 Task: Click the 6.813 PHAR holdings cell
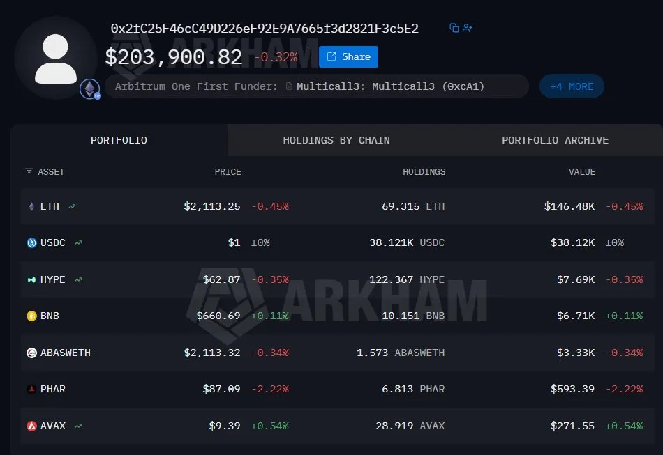coord(413,389)
